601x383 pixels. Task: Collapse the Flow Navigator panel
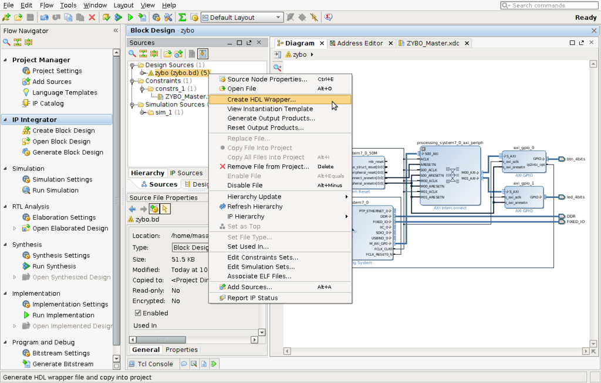pos(116,30)
